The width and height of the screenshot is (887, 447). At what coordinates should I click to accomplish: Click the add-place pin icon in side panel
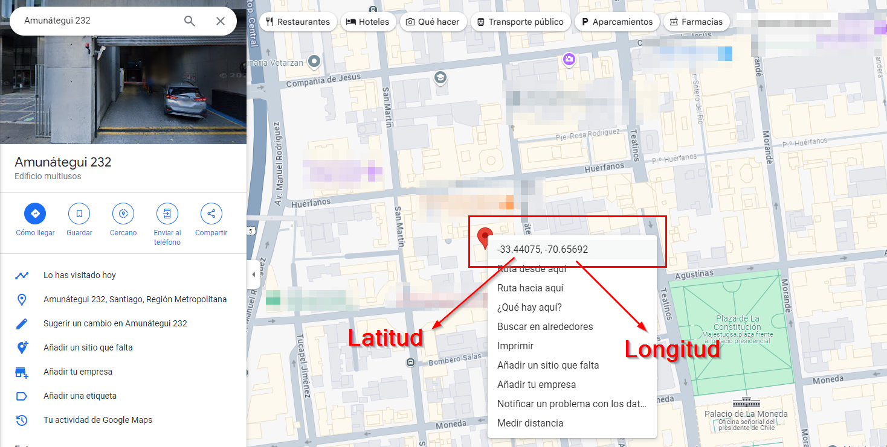point(22,347)
